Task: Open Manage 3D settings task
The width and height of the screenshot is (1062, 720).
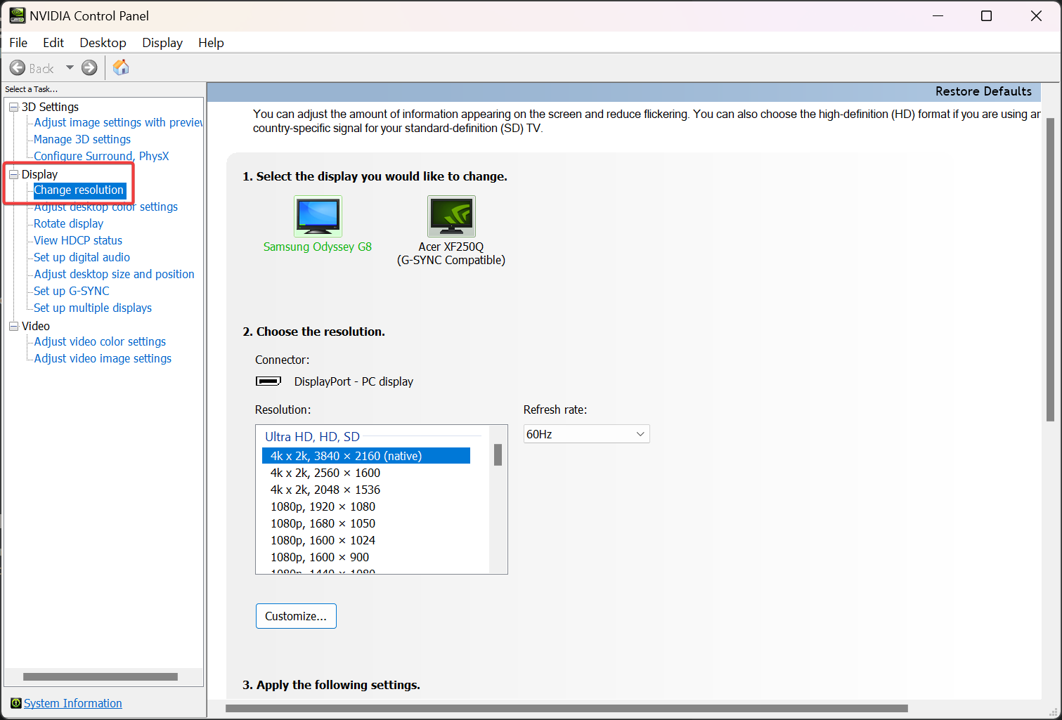Action: [x=82, y=139]
